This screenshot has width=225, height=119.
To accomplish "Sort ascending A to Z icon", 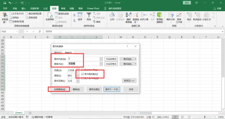I will pos(75,15).
